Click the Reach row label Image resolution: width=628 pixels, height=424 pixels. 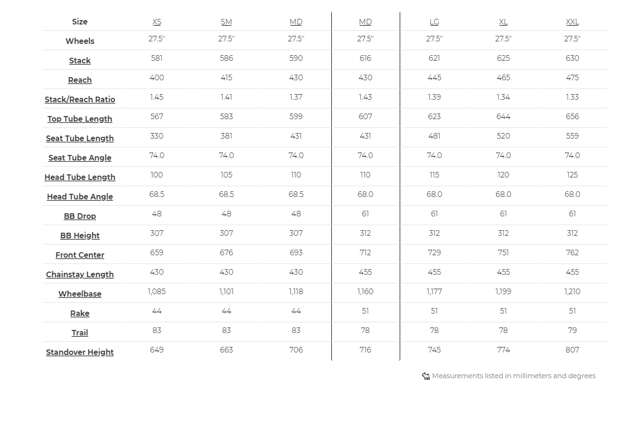[80, 80]
